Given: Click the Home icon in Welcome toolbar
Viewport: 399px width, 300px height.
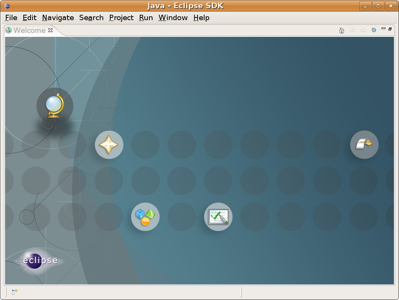Looking at the screenshot, I should 342,30.
